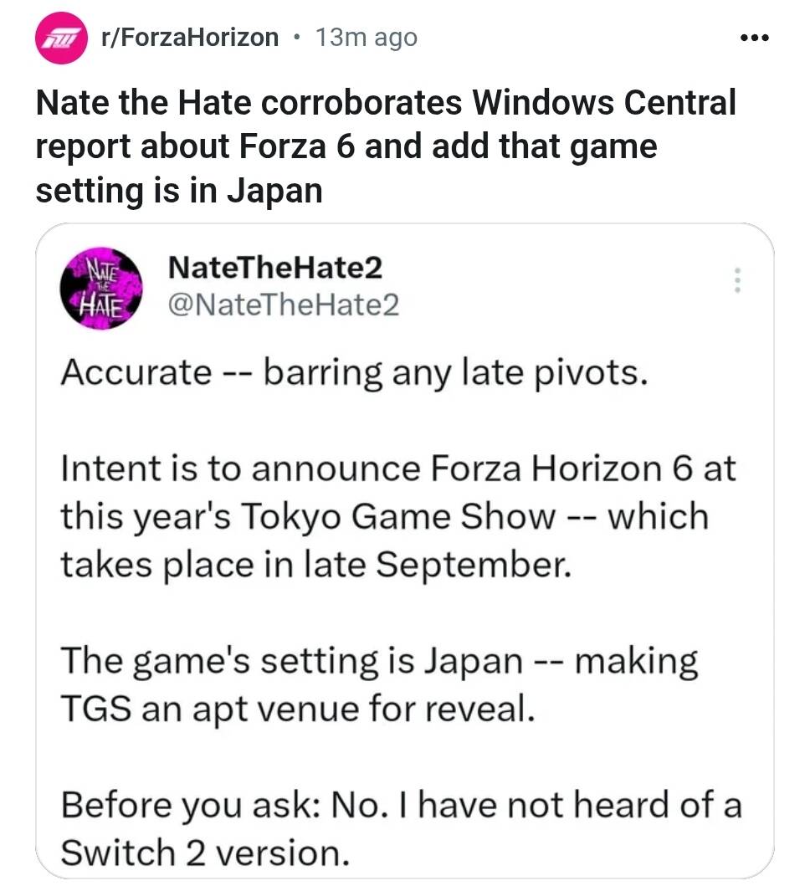Click "setting is in Japan" in the post title
Image resolution: width=810 pixels, height=886 pixels.
(x=178, y=191)
